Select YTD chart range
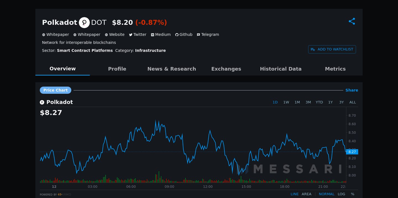The image size is (398, 198). 319,102
